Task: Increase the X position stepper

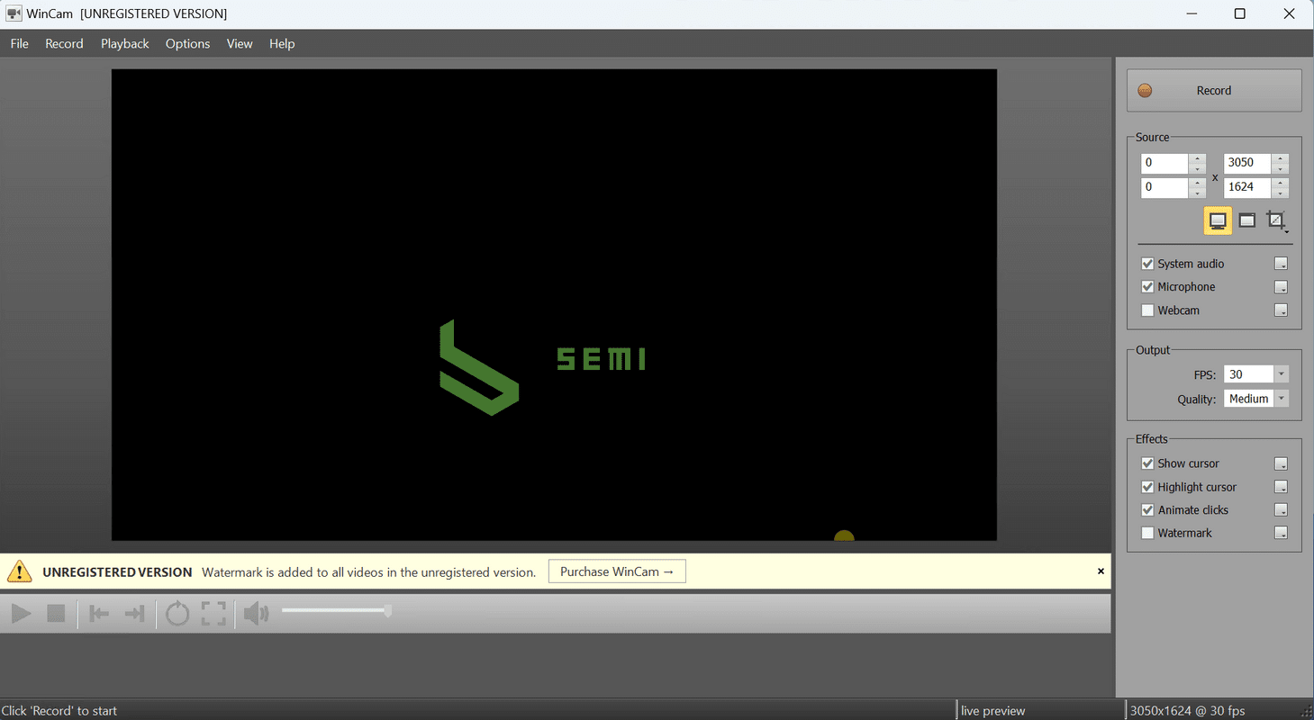Action: click(x=1198, y=158)
